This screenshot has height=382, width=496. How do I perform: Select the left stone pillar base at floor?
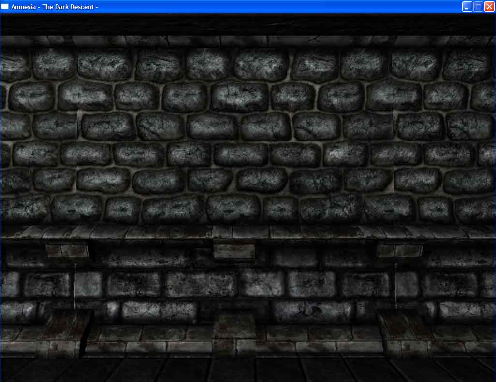64,333
